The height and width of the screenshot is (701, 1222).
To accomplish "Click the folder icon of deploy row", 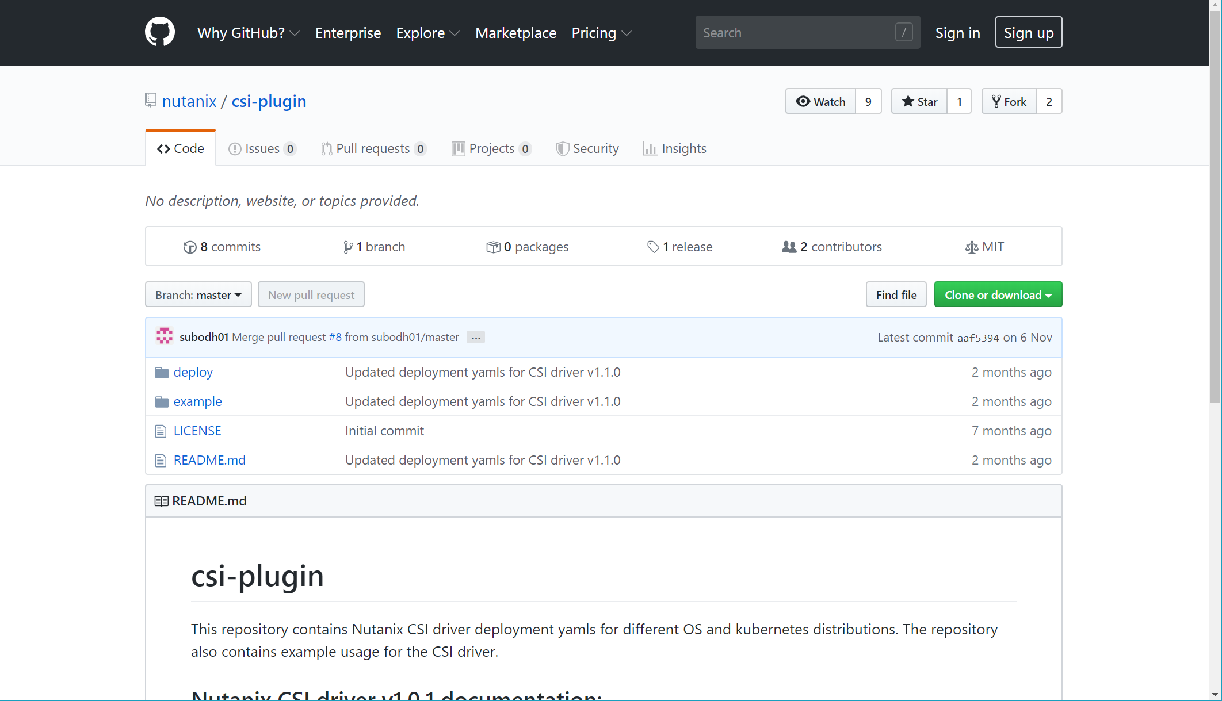I will (162, 373).
